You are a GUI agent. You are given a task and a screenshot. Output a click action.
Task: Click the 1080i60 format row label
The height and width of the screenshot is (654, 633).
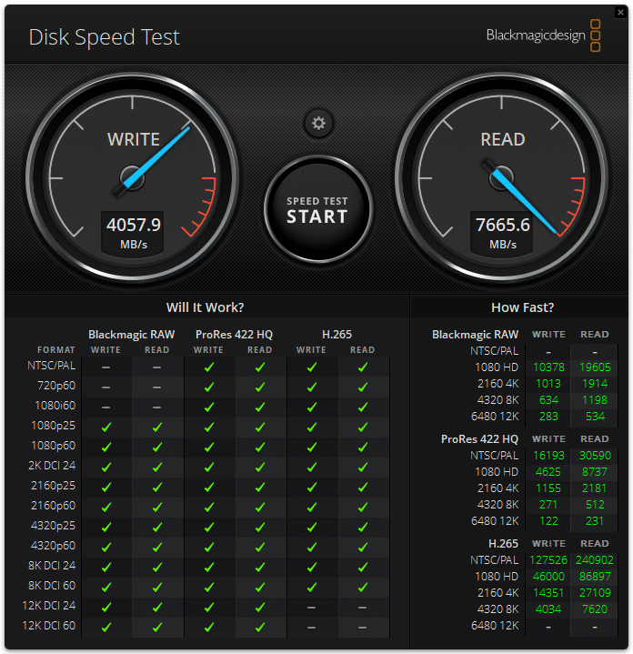55,406
